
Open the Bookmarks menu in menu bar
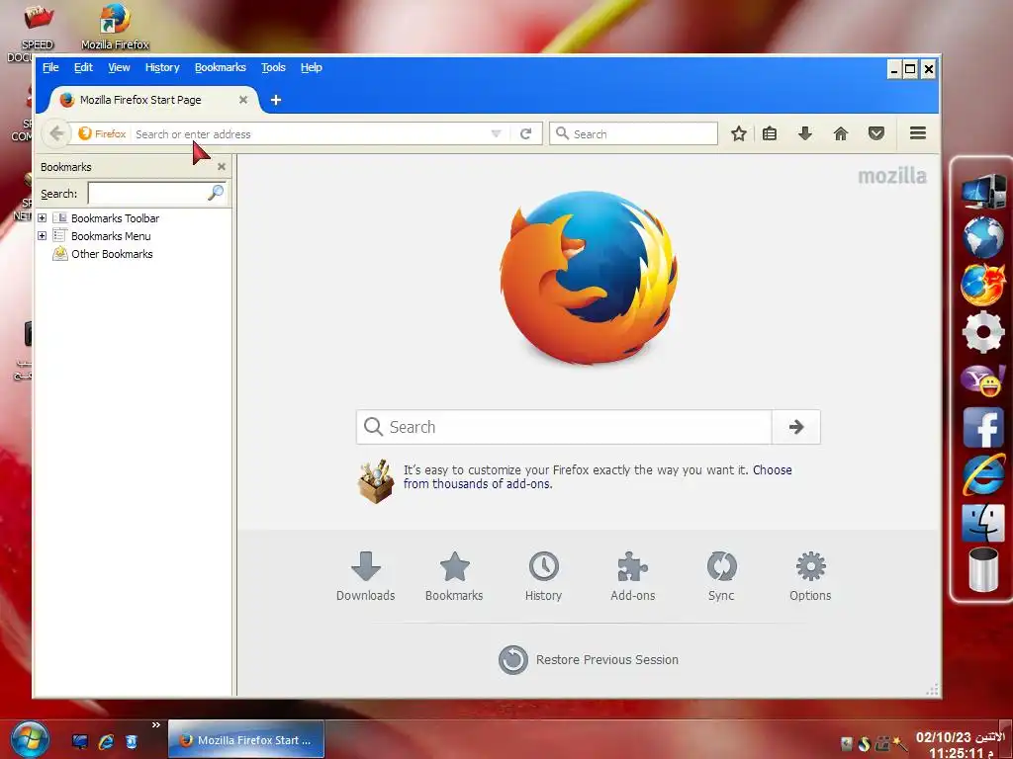point(221,67)
